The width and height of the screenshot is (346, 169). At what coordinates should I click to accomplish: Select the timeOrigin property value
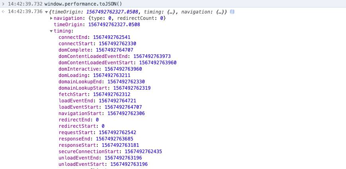tap(114, 25)
